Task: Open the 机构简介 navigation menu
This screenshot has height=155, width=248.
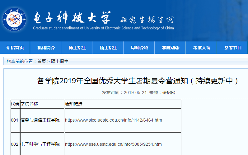Action: pos(46,48)
